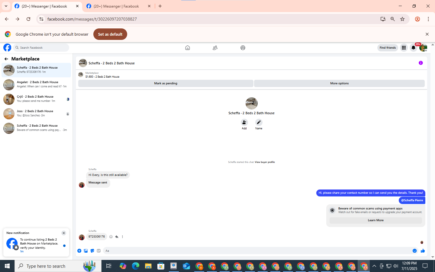Close the first Messenger tab
Image resolution: width=435 pixels, height=272 pixels.
77,6
